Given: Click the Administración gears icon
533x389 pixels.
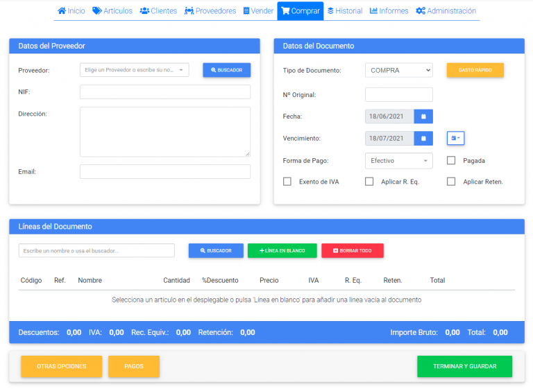Looking at the screenshot, I should pyautogui.click(x=420, y=11).
